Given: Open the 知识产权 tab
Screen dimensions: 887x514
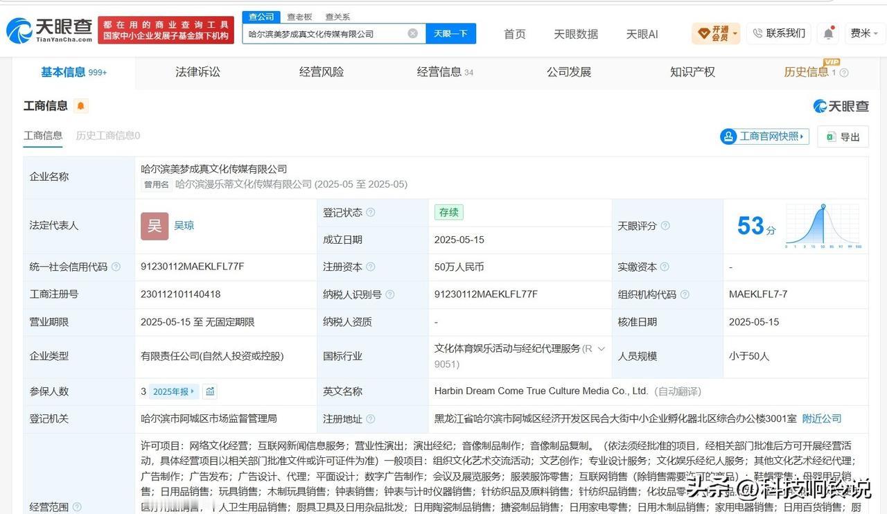Looking at the screenshot, I should (692, 72).
